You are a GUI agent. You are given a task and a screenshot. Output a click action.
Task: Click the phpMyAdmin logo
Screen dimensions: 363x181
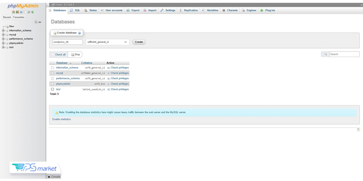pos(23,6)
